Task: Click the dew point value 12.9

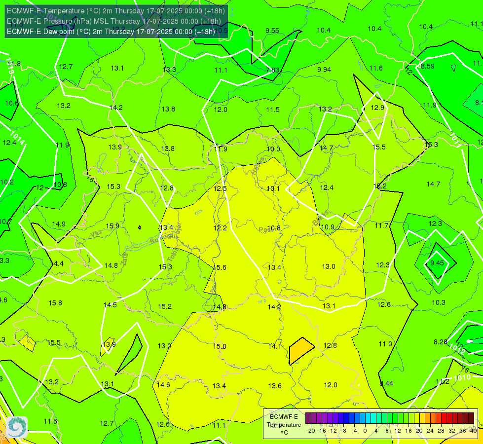Action: pos(377,108)
